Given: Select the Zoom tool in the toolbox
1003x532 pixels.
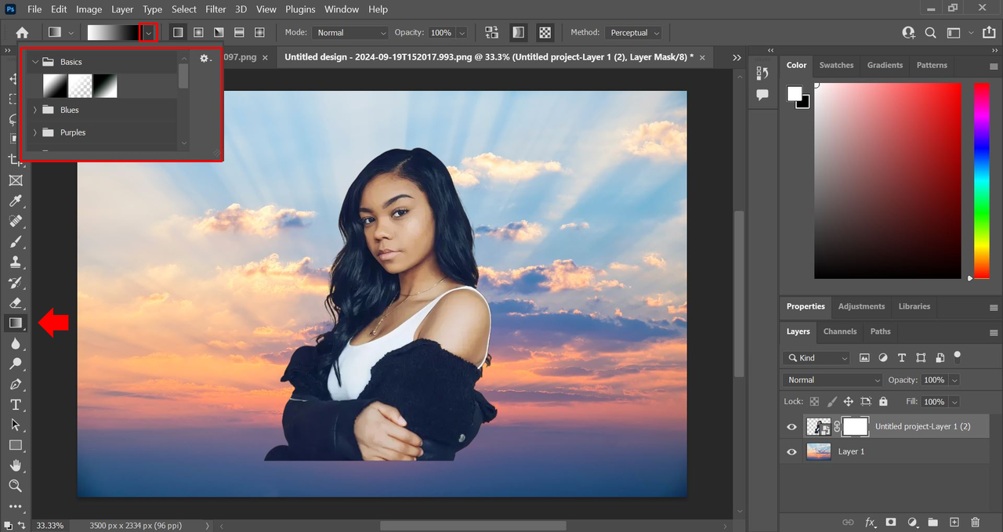Looking at the screenshot, I should (15, 486).
